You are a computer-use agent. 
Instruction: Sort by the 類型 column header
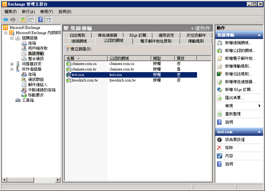click(163, 58)
